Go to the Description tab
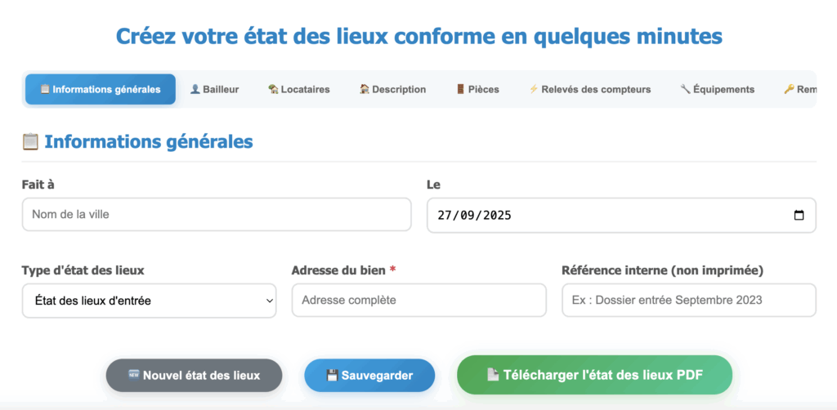837x410 pixels. [393, 89]
